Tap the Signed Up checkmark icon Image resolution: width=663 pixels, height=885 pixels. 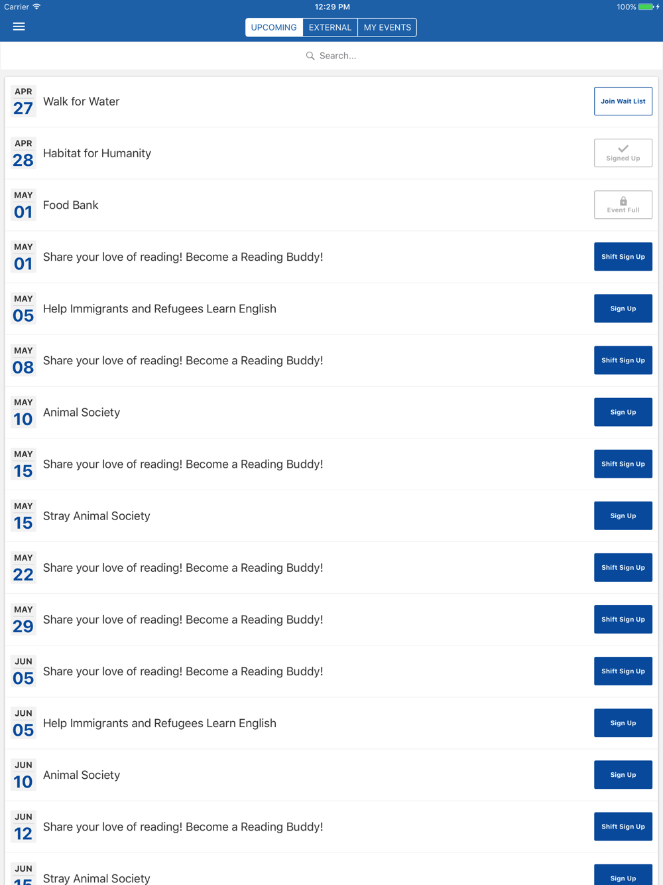[623, 149]
